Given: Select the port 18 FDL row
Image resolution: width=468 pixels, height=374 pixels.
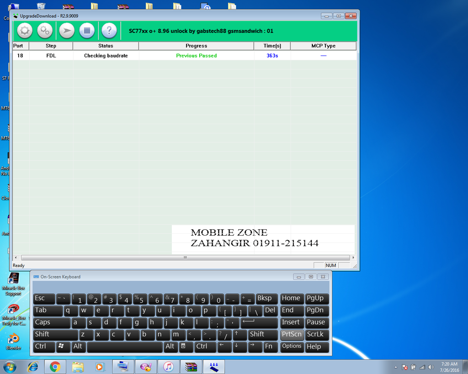Looking at the screenshot, I should point(105,56).
